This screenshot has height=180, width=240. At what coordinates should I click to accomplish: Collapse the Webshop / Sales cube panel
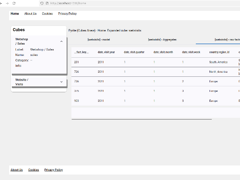(x=61, y=41)
